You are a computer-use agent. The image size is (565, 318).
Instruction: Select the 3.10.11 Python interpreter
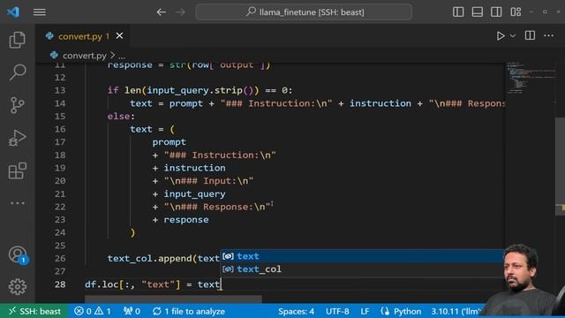pos(456,311)
